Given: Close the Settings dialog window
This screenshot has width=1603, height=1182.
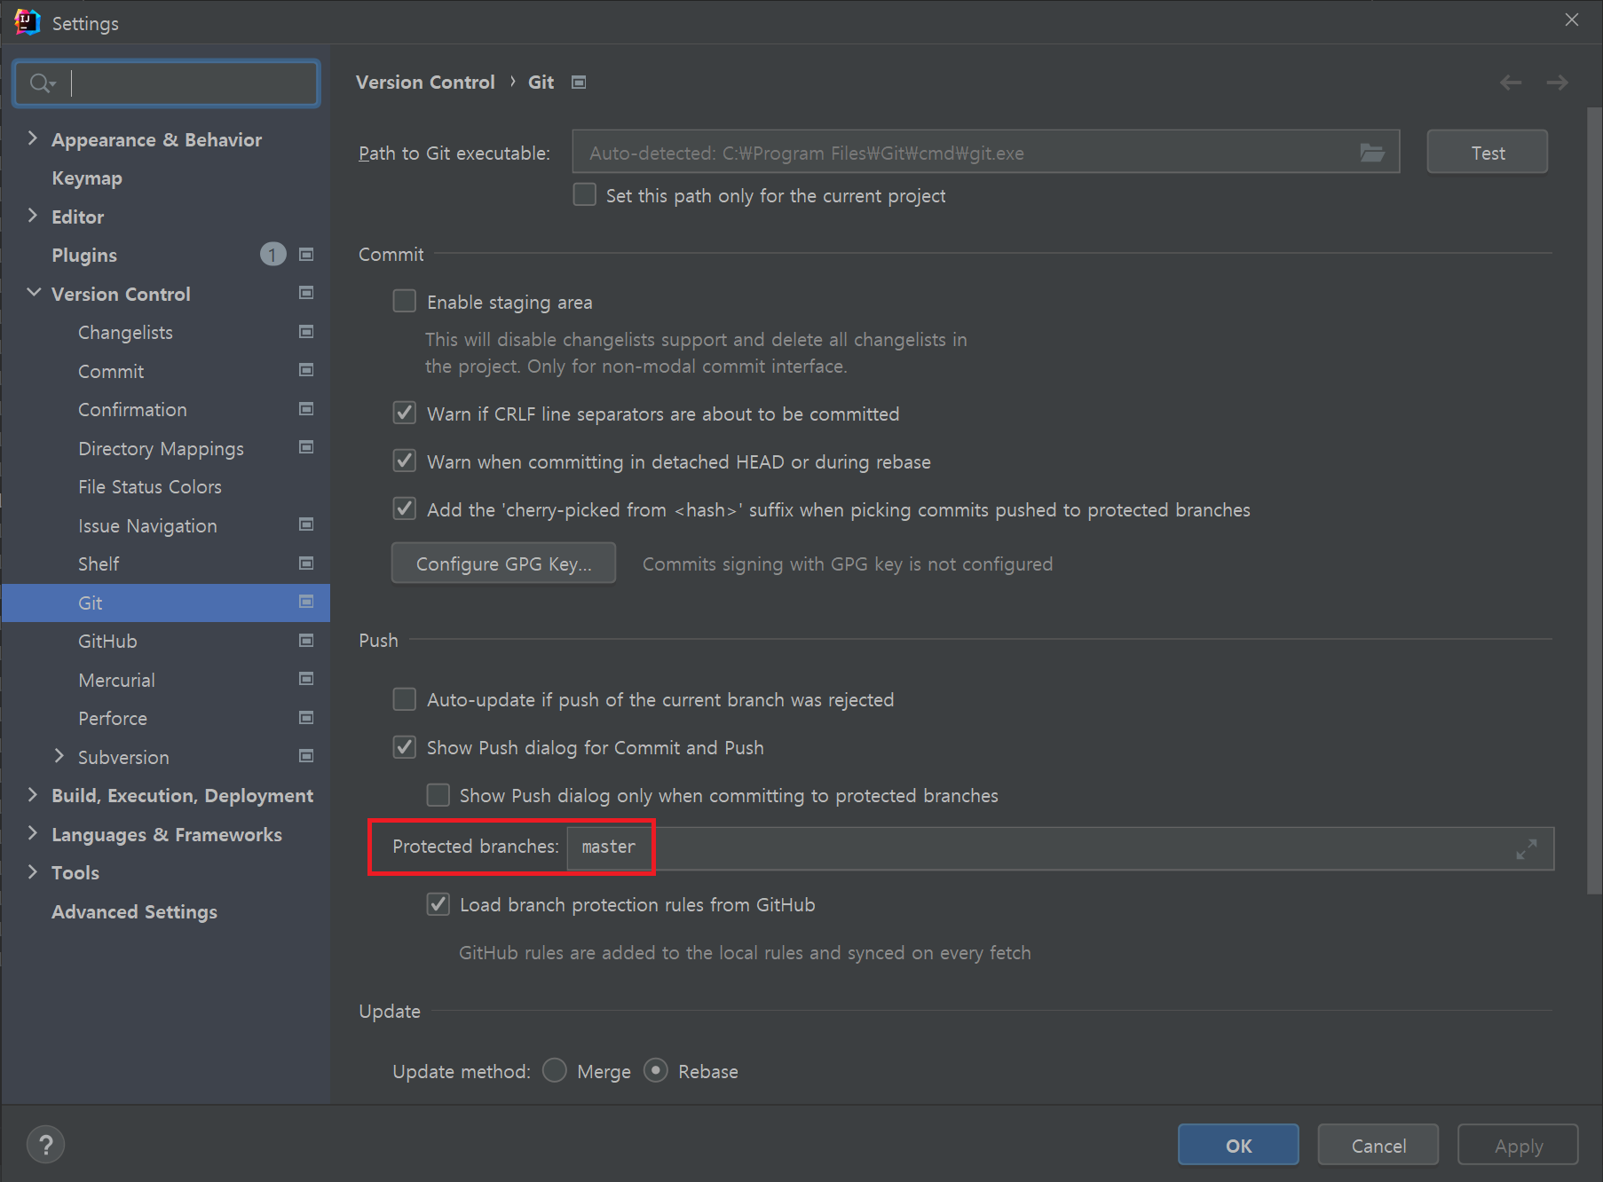Looking at the screenshot, I should coord(1571,20).
